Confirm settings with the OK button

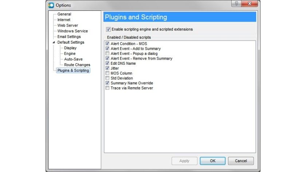[x=212, y=161]
